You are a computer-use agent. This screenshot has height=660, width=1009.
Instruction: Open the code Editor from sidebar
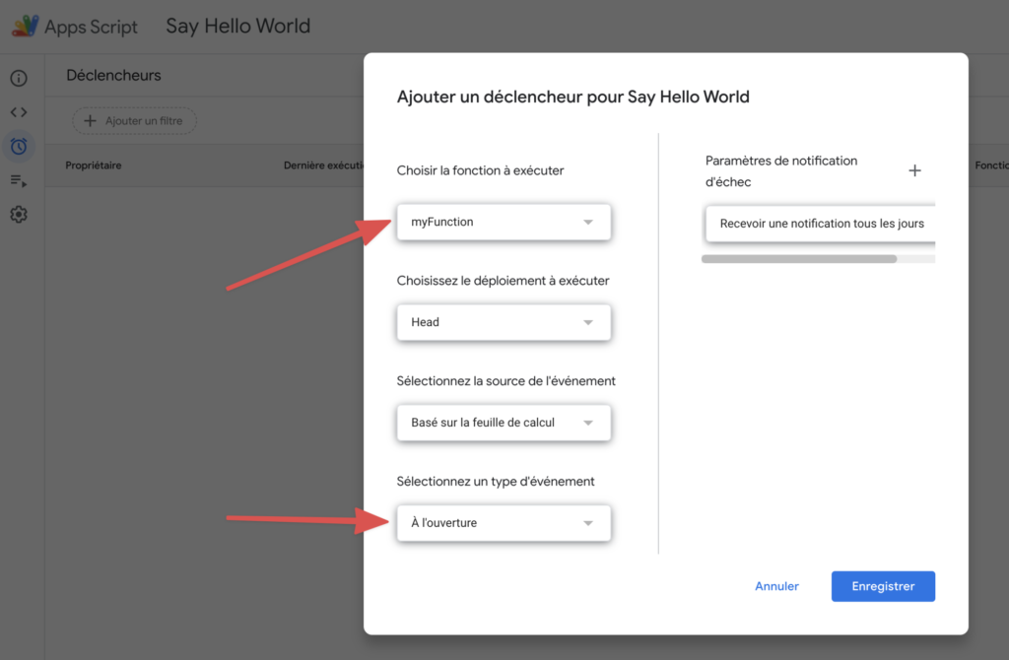[19, 112]
